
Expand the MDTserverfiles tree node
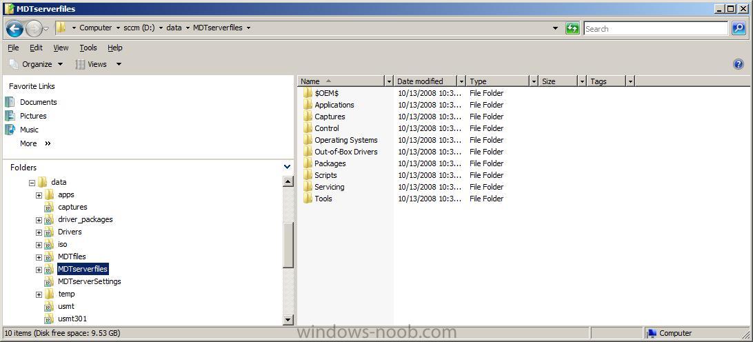[39, 270]
